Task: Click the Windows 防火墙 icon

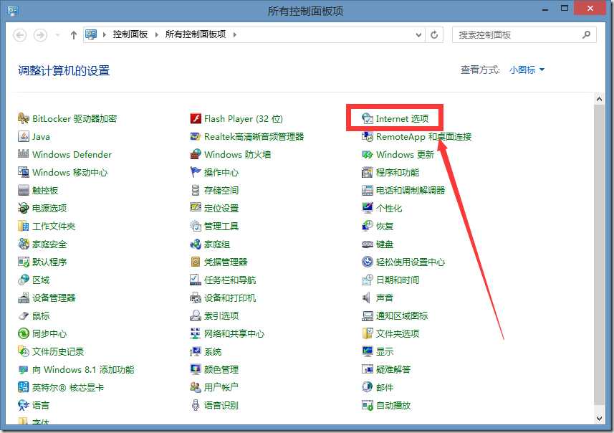Action: coord(196,154)
